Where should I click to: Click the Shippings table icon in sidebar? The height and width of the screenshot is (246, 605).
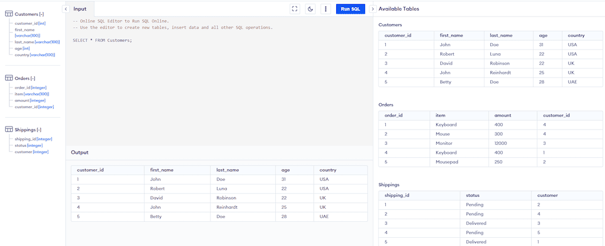tap(8, 130)
